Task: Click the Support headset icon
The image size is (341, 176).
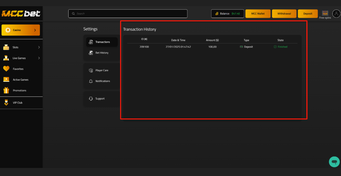Action: pyautogui.click(x=91, y=99)
